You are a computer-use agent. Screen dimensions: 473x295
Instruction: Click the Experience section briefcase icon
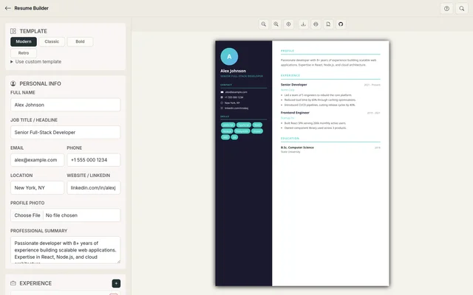click(x=13, y=283)
